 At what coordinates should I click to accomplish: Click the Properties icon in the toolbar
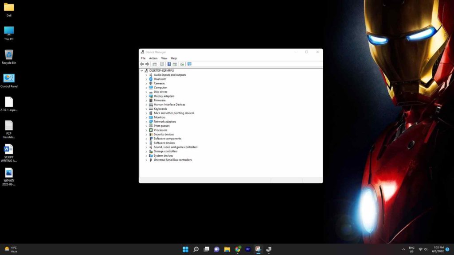pyautogui.click(x=162, y=64)
